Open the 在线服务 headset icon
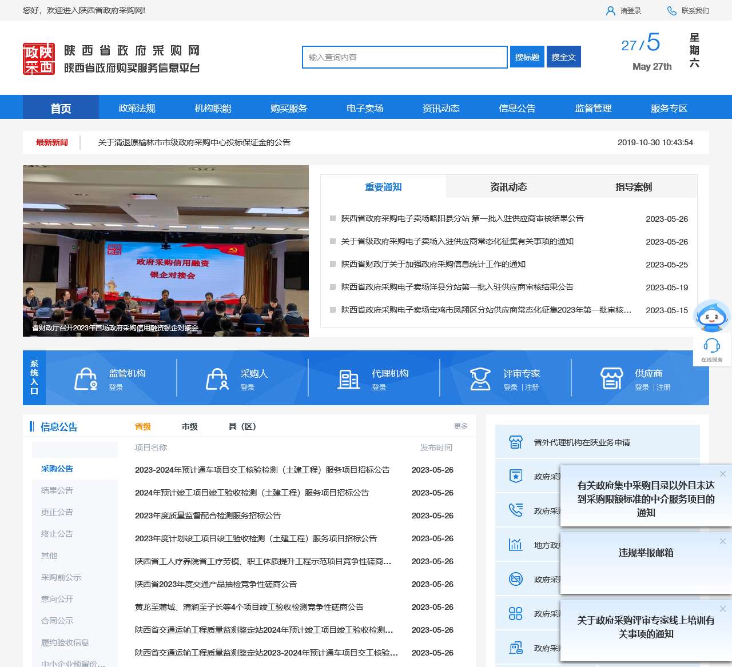 (712, 345)
